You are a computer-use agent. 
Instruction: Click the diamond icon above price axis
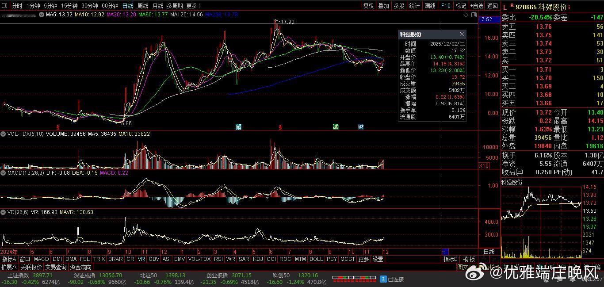tap(466, 15)
